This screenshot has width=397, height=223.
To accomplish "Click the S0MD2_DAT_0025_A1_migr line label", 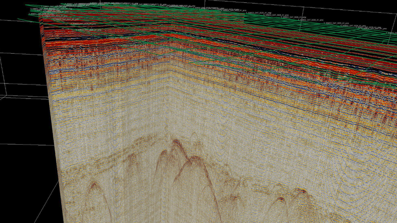I will 259,13.
